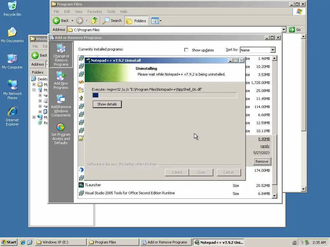Click the 8.90MB size value
This screenshot has width=330, height=247.
(264, 139)
